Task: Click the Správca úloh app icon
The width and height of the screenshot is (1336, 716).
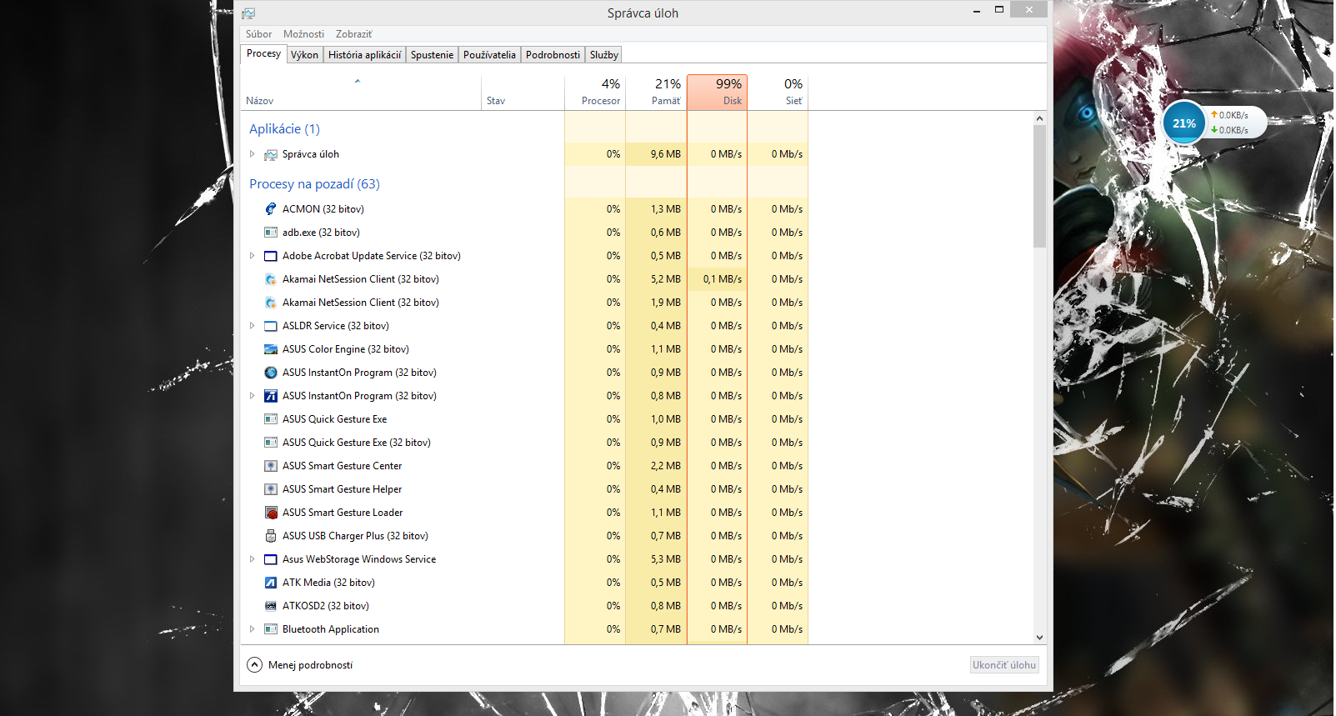Action: point(271,154)
